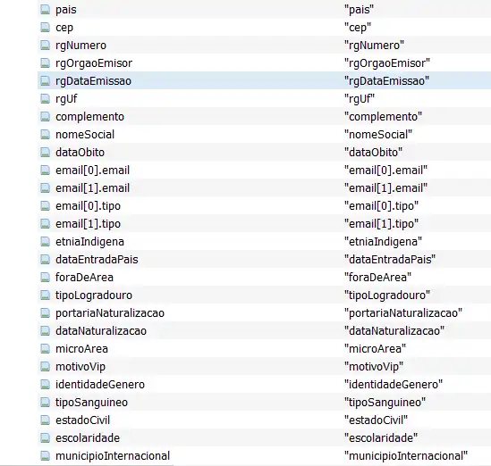Click the field icon beside foraDeArea
Viewport: 491px width, 466px height.
coord(45,277)
